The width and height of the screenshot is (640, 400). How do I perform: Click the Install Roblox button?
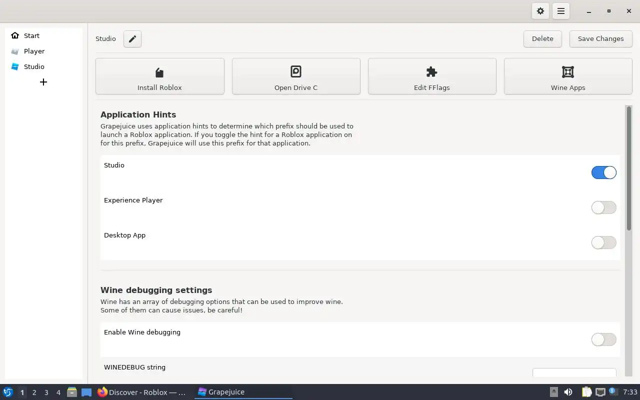pyautogui.click(x=160, y=76)
